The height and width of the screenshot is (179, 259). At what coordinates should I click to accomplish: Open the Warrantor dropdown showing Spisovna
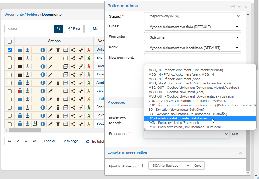pos(192,37)
